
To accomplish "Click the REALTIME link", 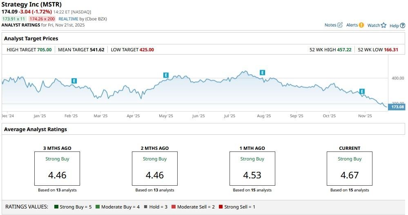I will coord(69,19).
